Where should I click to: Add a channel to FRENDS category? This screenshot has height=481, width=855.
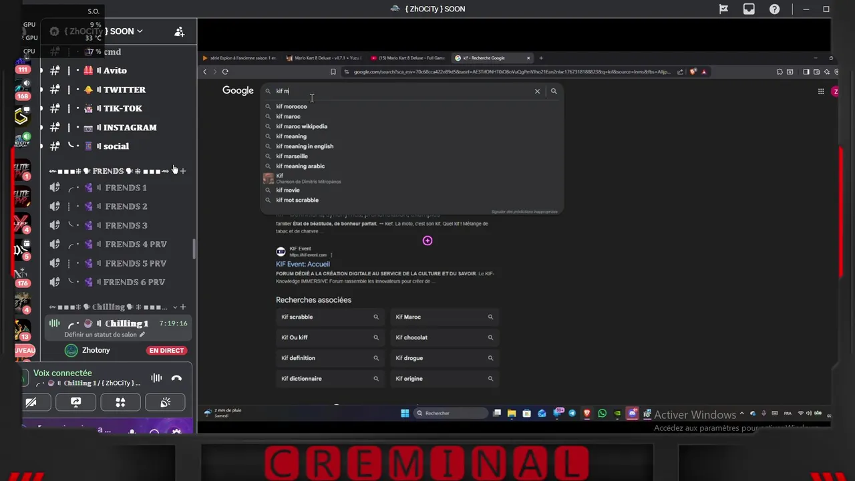[x=183, y=171]
